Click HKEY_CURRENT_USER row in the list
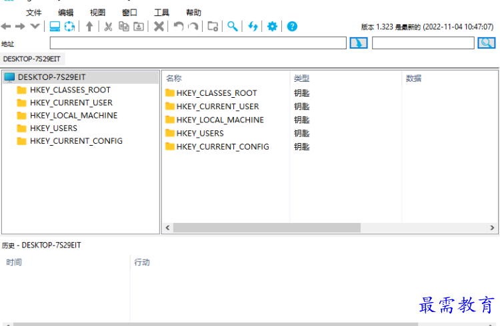The height and width of the screenshot is (326, 500). click(x=212, y=106)
